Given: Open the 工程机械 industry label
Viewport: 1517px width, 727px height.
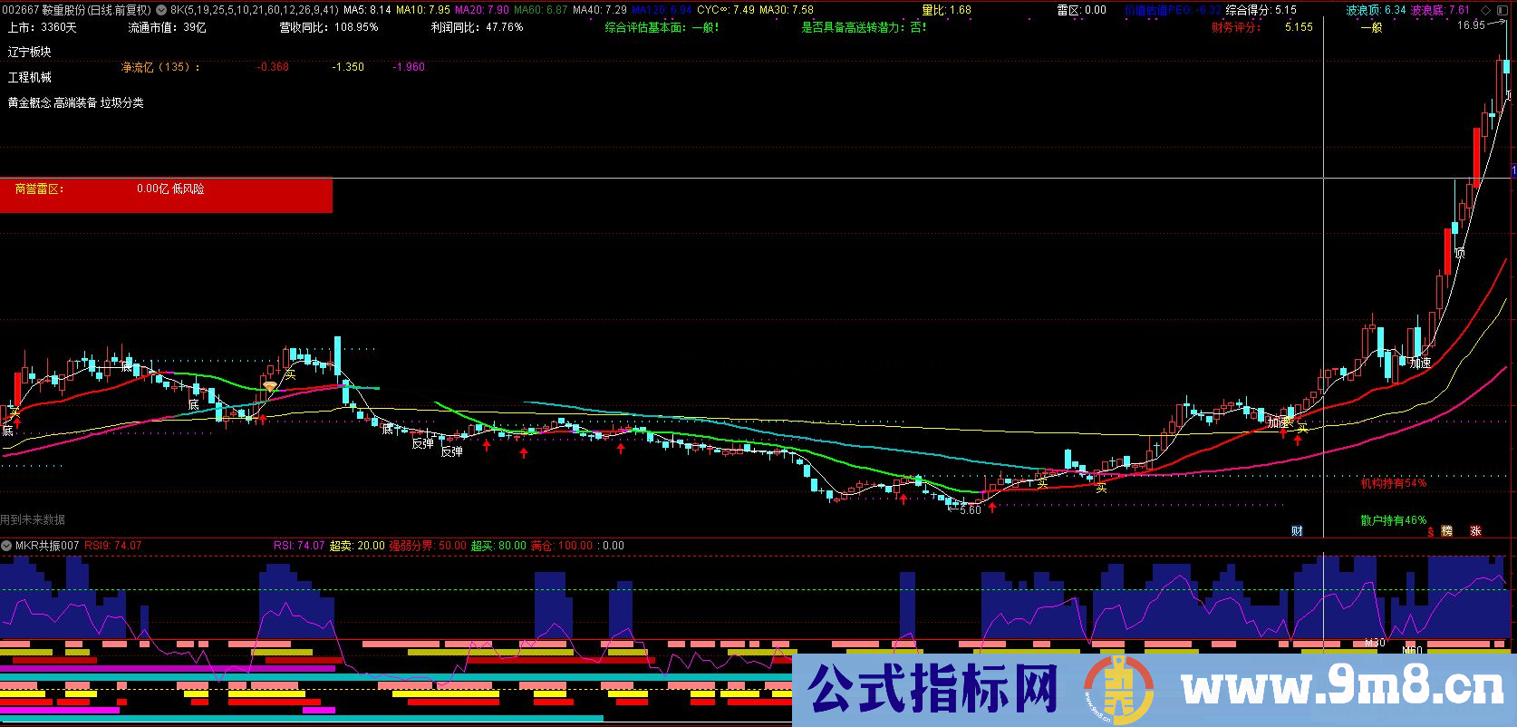Looking at the screenshot, I should tap(30, 77).
